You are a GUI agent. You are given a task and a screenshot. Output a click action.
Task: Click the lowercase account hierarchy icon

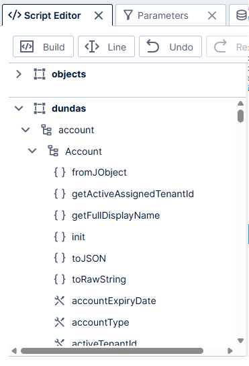pyautogui.click(x=46, y=130)
